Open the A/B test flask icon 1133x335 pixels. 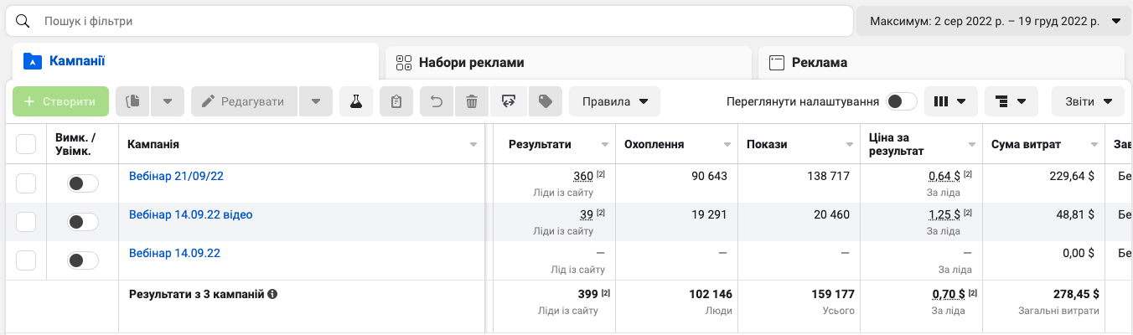356,101
